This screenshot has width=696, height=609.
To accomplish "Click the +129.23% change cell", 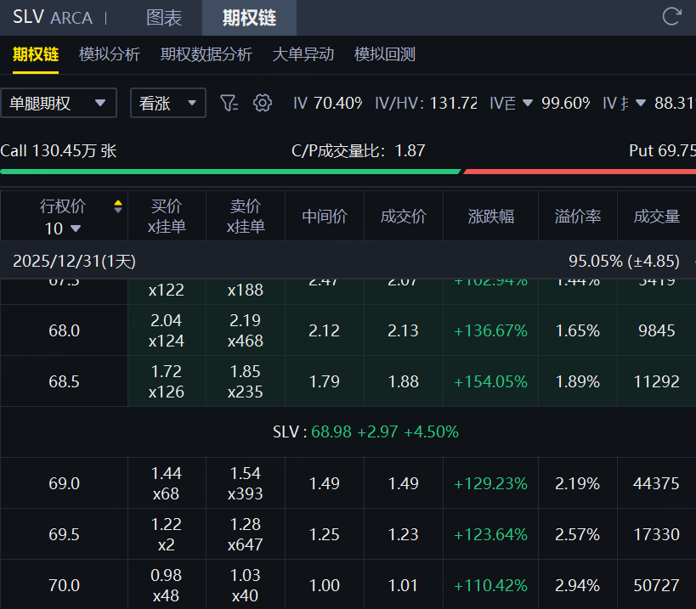I will (x=490, y=483).
